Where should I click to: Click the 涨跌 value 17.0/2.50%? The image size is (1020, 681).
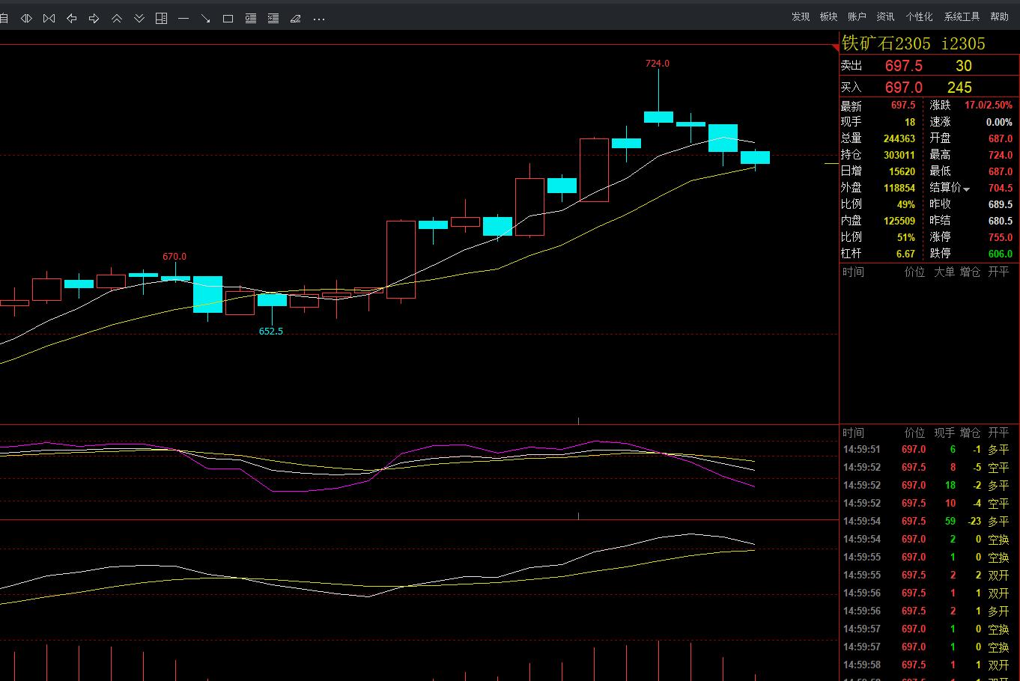pyautogui.click(x=989, y=106)
